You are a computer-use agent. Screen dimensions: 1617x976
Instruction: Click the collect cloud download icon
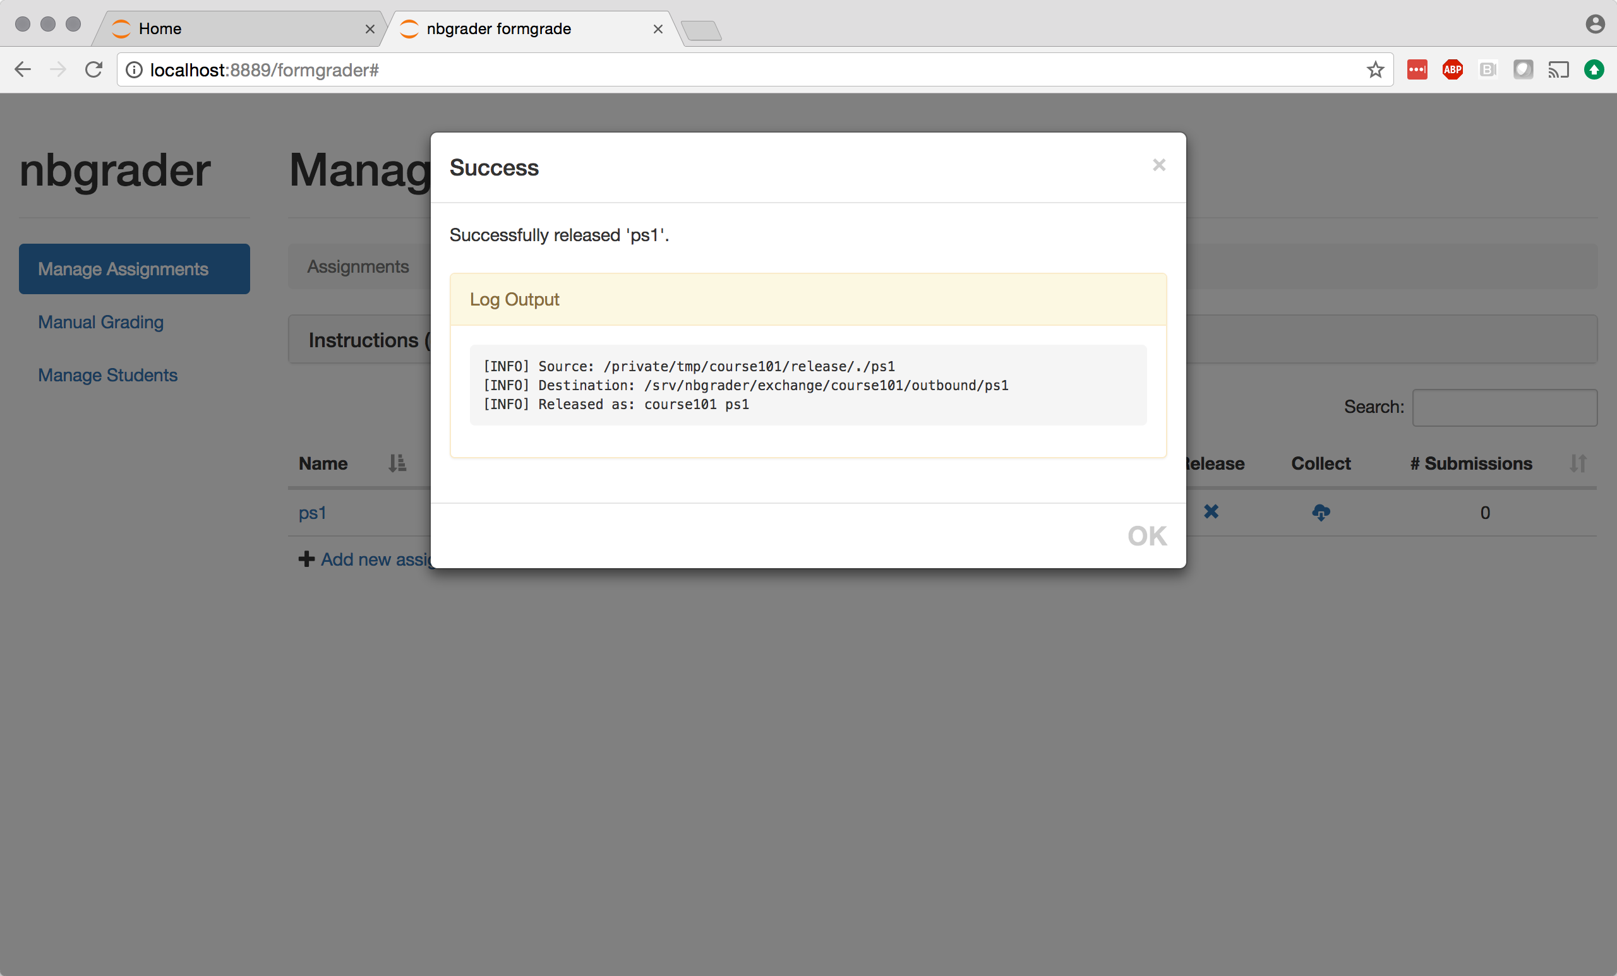pos(1320,512)
